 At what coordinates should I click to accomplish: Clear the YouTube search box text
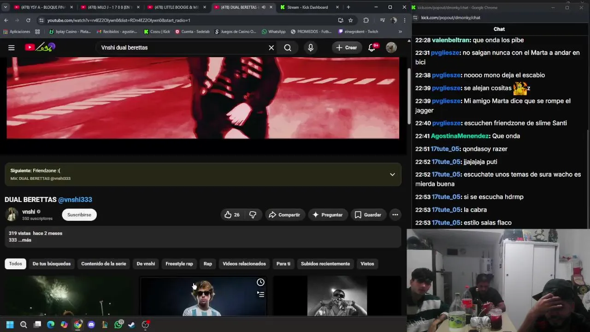(271, 47)
